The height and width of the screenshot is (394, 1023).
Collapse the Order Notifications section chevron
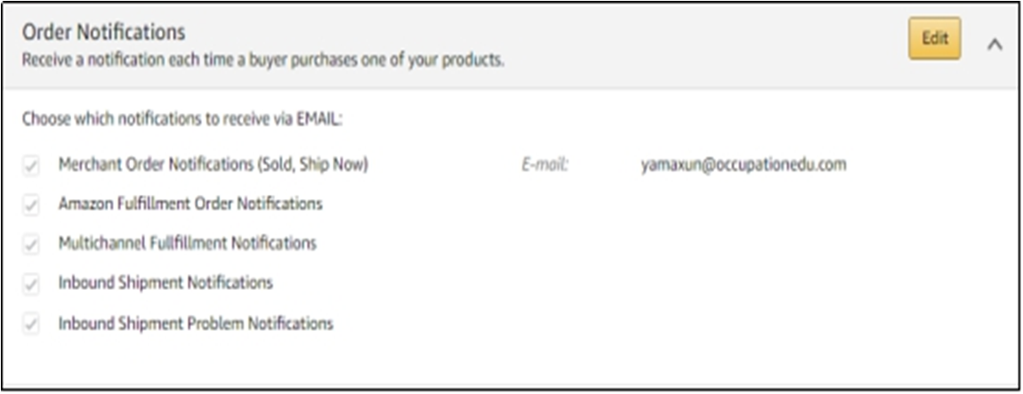click(995, 44)
